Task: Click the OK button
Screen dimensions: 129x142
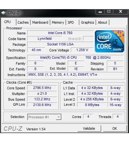Action: click(x=115, y=128)
